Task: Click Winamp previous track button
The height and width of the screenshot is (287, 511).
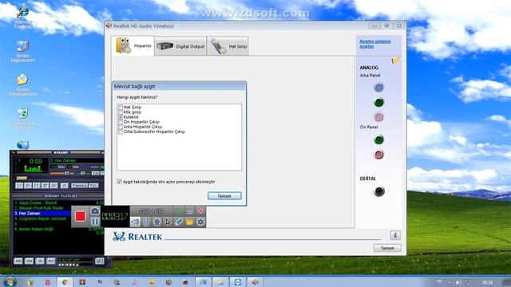Action: (x=19, y=186)
